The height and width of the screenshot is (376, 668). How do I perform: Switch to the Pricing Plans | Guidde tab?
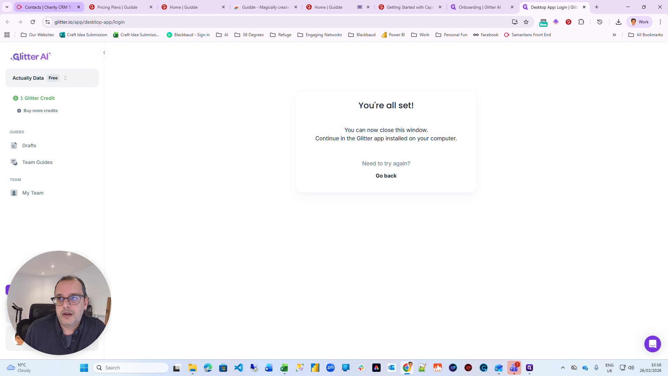pos(117,7)
